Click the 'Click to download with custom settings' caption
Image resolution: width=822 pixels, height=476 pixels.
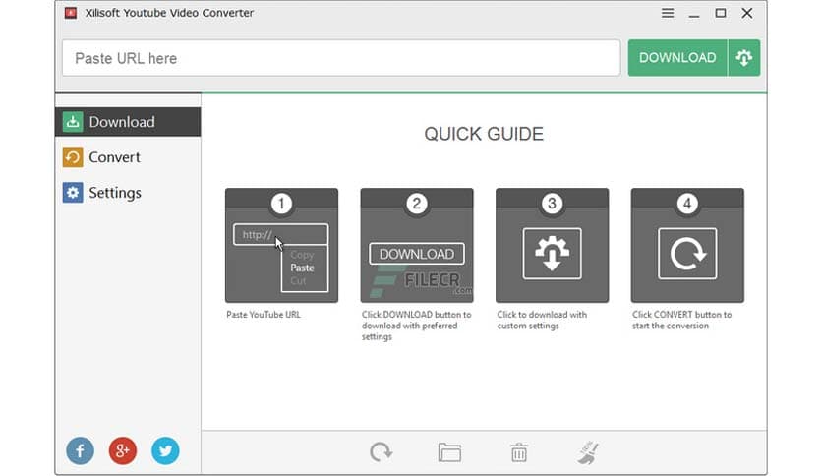pos(542,321)
